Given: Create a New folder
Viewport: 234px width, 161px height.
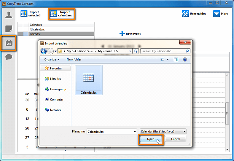Looking at the screenshot, I should point(74,59).
